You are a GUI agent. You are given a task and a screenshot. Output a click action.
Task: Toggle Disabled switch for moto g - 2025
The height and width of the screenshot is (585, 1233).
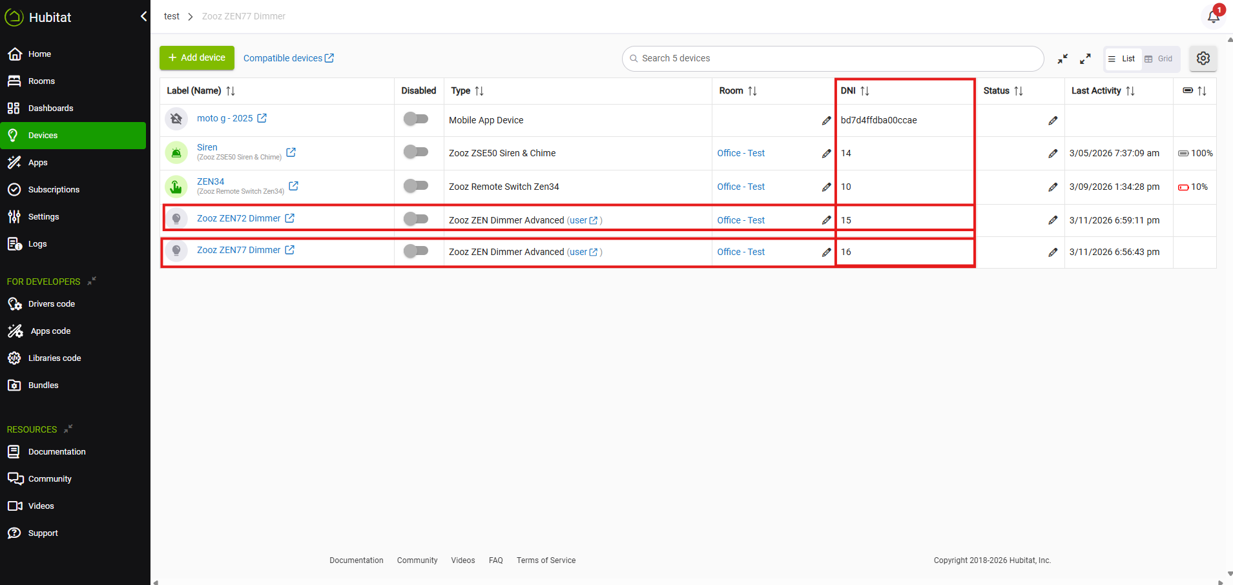pyautogui.click(x=415, y=119)
